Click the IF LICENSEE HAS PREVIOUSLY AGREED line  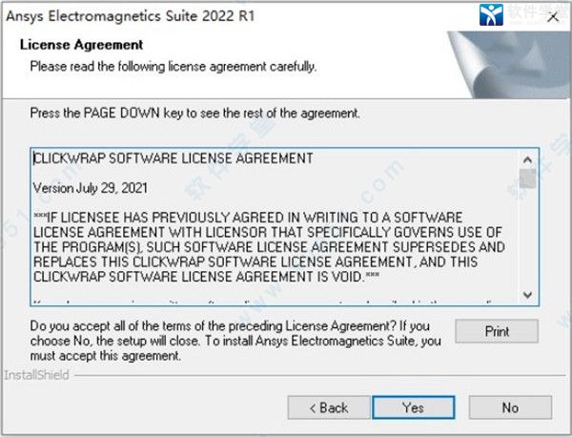pyautogui.click(x=248, y=218)
